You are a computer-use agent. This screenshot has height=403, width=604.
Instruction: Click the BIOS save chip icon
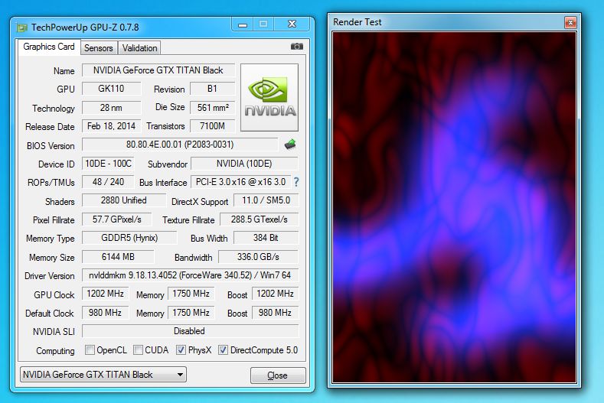(x=290, y=145)
